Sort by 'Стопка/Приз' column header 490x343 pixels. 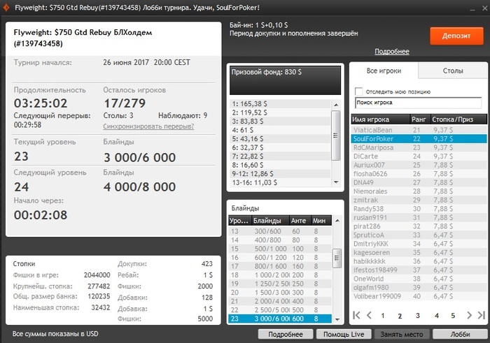[458, 119]
